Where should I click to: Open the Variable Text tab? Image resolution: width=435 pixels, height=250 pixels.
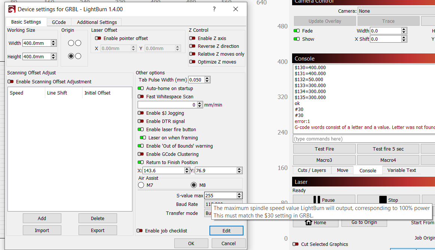click(x=402, y=170)
